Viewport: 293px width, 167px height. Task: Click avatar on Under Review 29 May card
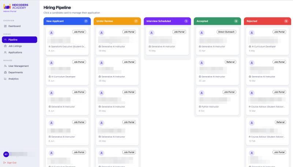click(x=101, y=33)
